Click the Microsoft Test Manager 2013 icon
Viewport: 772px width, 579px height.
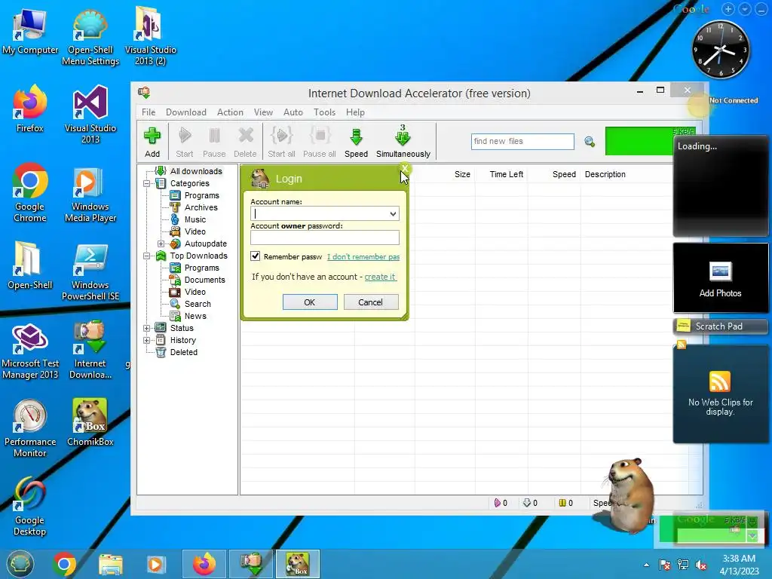tap(30, 351)
